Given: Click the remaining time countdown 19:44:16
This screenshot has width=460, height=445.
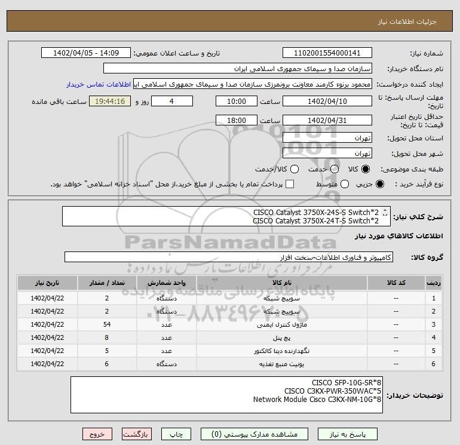Looking at the screenshot, I should [110, 101].
